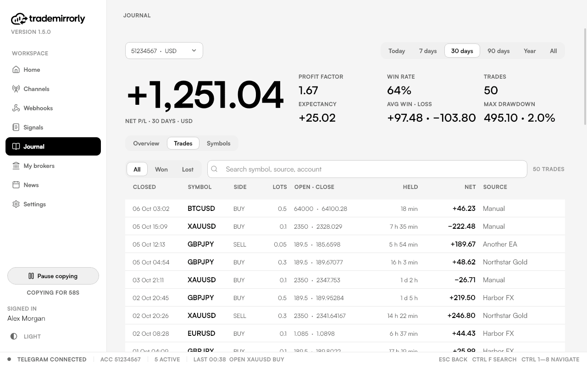
Task: Click the Settings gear icon
Action: (16, 204)
